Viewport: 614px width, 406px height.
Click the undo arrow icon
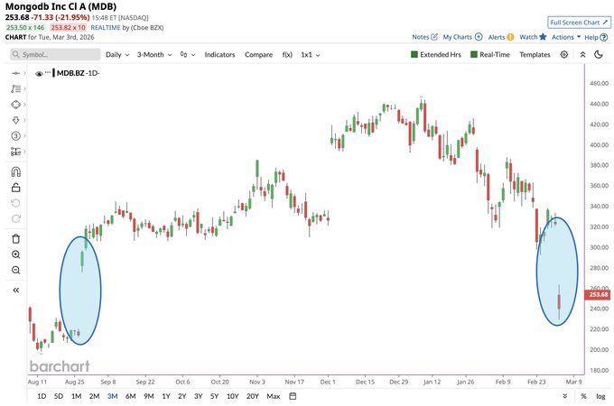click(x=15, y=203)
